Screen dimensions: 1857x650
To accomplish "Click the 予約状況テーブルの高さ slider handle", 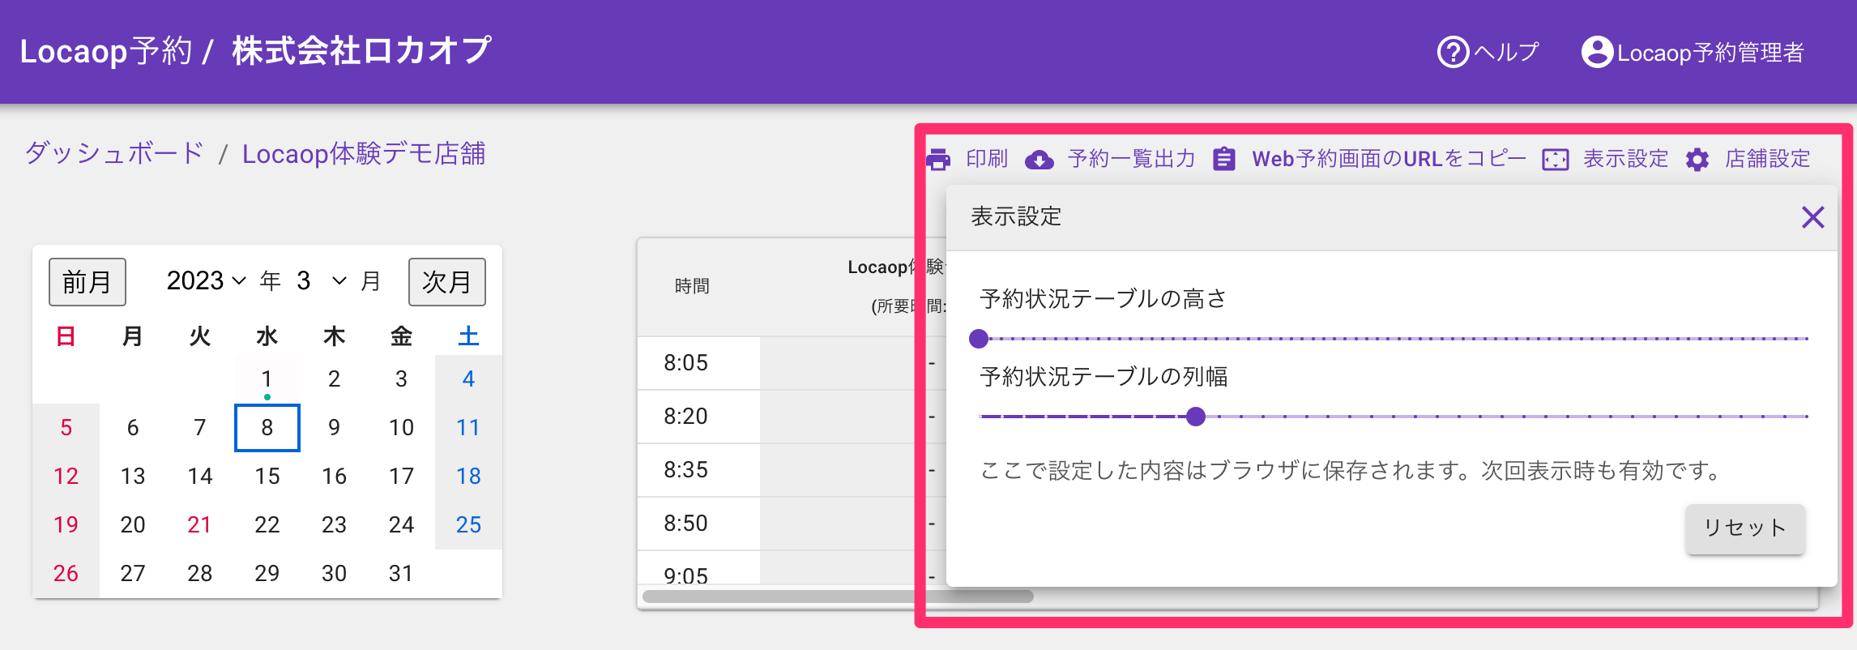I will click(979, 339).
